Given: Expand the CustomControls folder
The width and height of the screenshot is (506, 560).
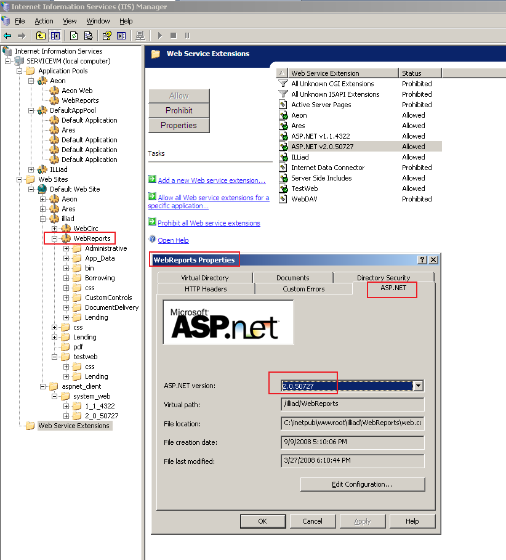Looking at the screenshot, I should tap(66, 298).
